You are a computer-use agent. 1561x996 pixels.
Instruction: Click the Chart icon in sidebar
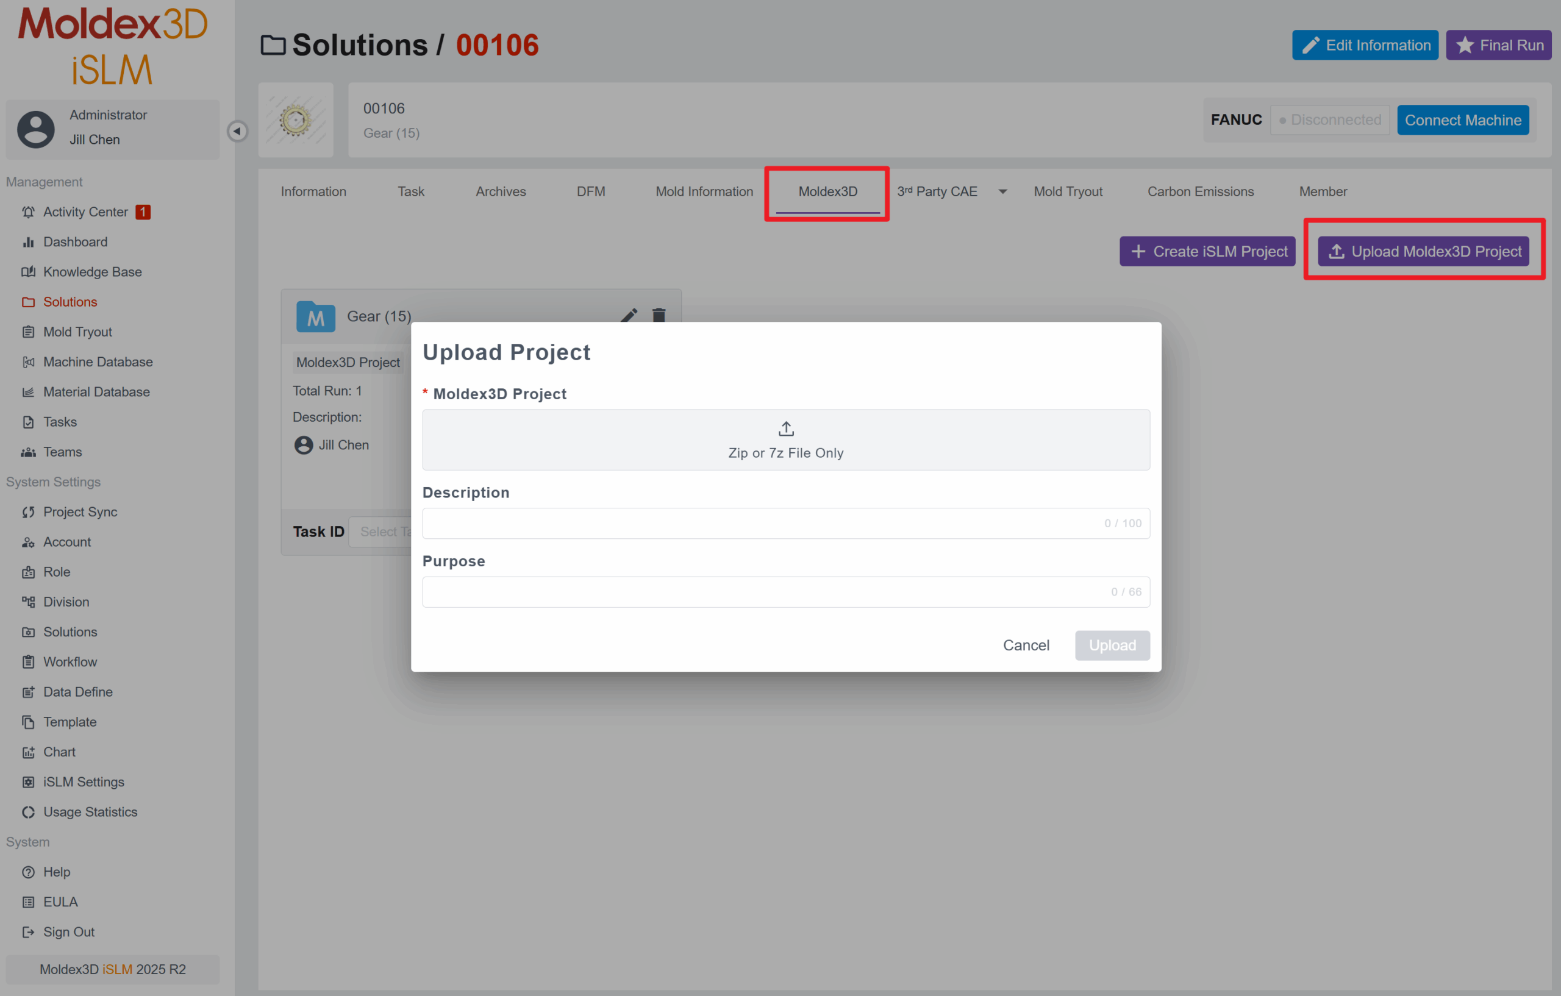(x=28, y=752)
